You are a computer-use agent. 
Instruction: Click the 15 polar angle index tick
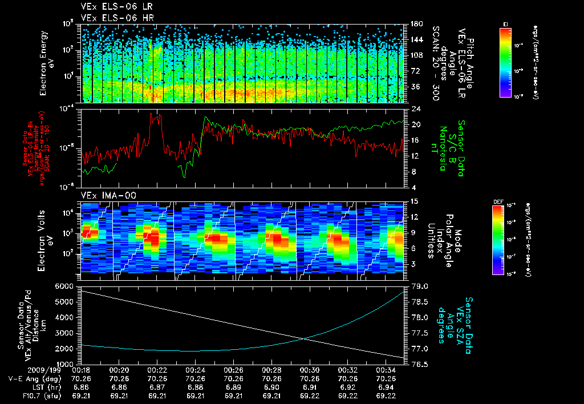click(x=414, y=201)
